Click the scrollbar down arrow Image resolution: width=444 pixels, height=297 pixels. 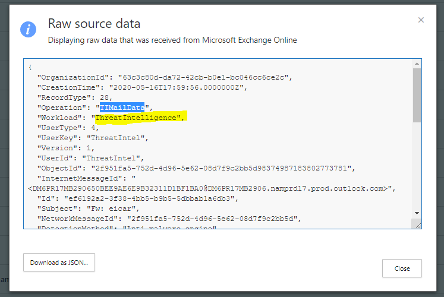click(417, 213)
